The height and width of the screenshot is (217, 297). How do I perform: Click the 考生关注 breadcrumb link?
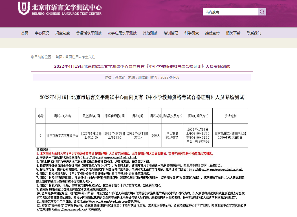click(x=89, y=57)
